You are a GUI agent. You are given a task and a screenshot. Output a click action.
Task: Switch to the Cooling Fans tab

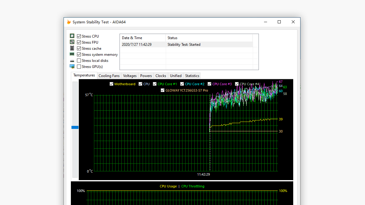tap(109, 76)
